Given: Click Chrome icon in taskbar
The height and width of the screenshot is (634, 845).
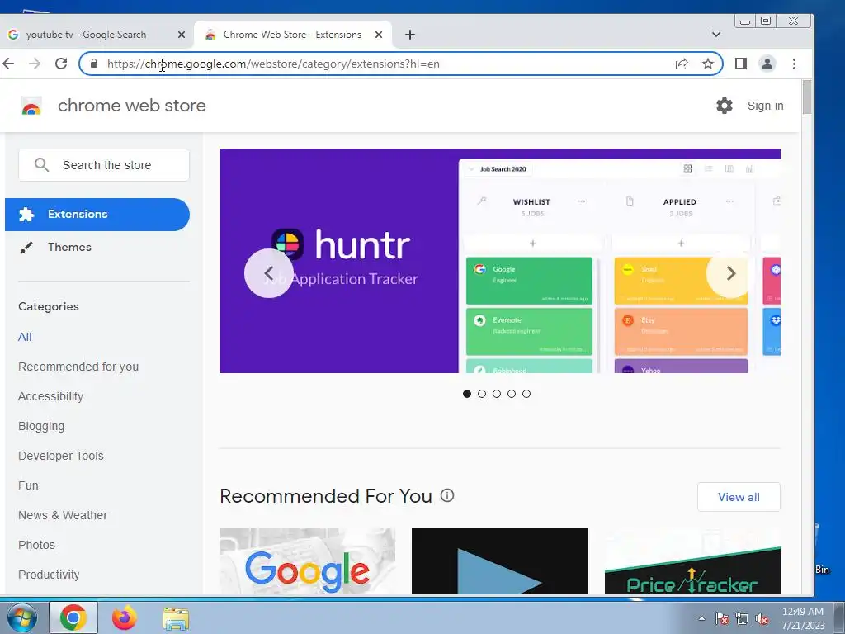Looking at the screenshot, I should click(x=73, y=617).
